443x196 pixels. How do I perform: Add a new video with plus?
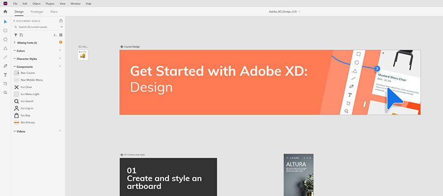click(x=60, y=131)
